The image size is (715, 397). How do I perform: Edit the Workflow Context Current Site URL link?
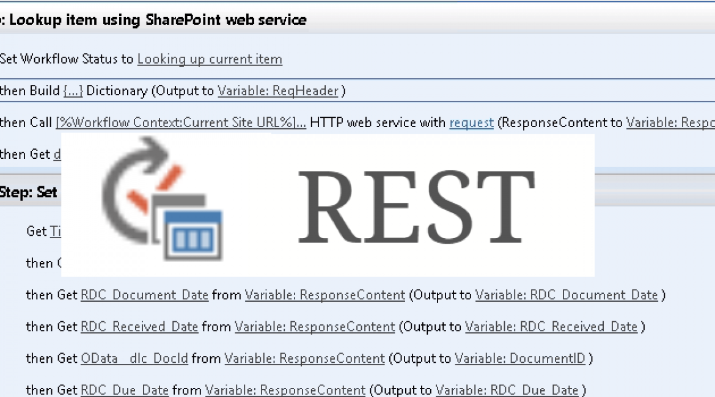click(x=181, y=123)
